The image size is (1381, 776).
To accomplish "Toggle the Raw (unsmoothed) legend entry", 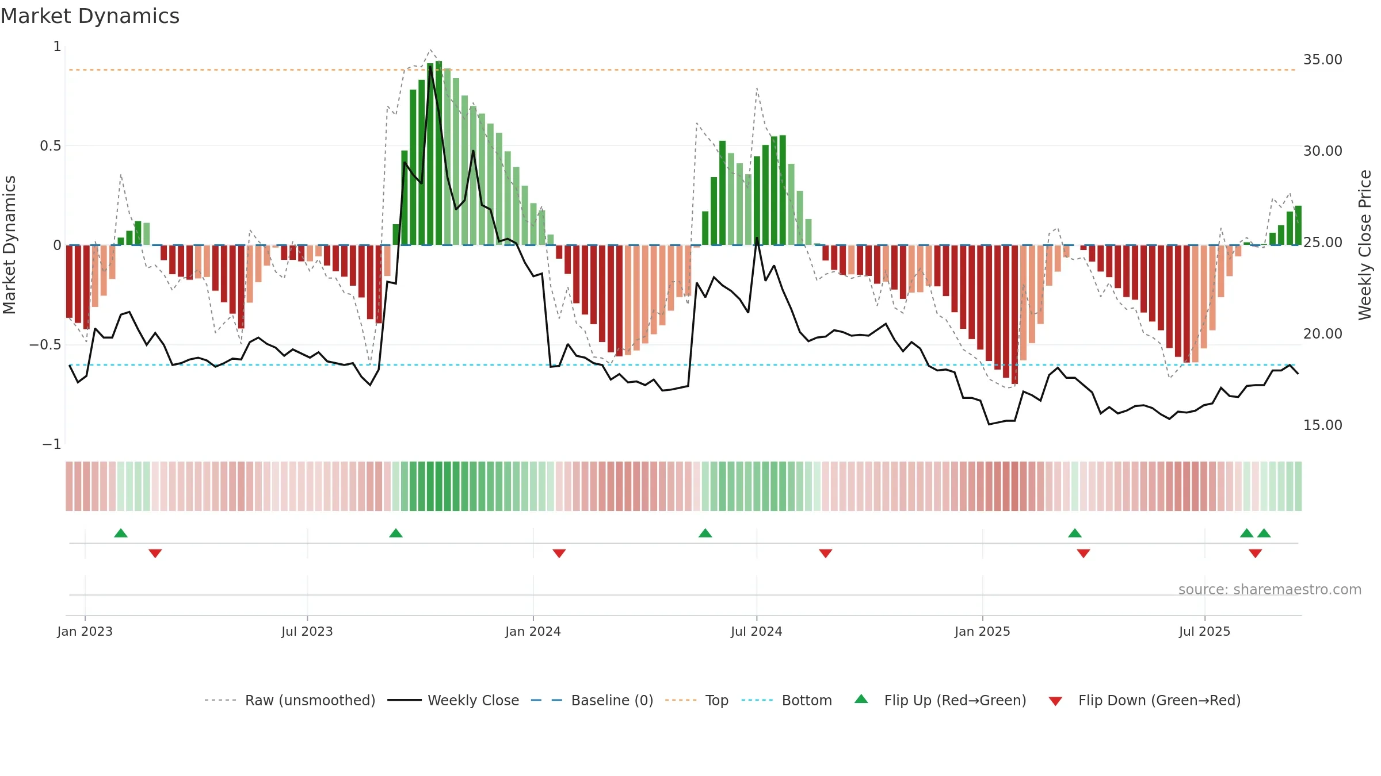I will click(289, 700).
